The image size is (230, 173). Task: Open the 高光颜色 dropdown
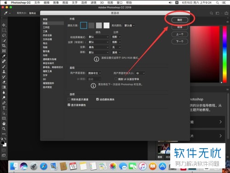click(x=129, y=26)
